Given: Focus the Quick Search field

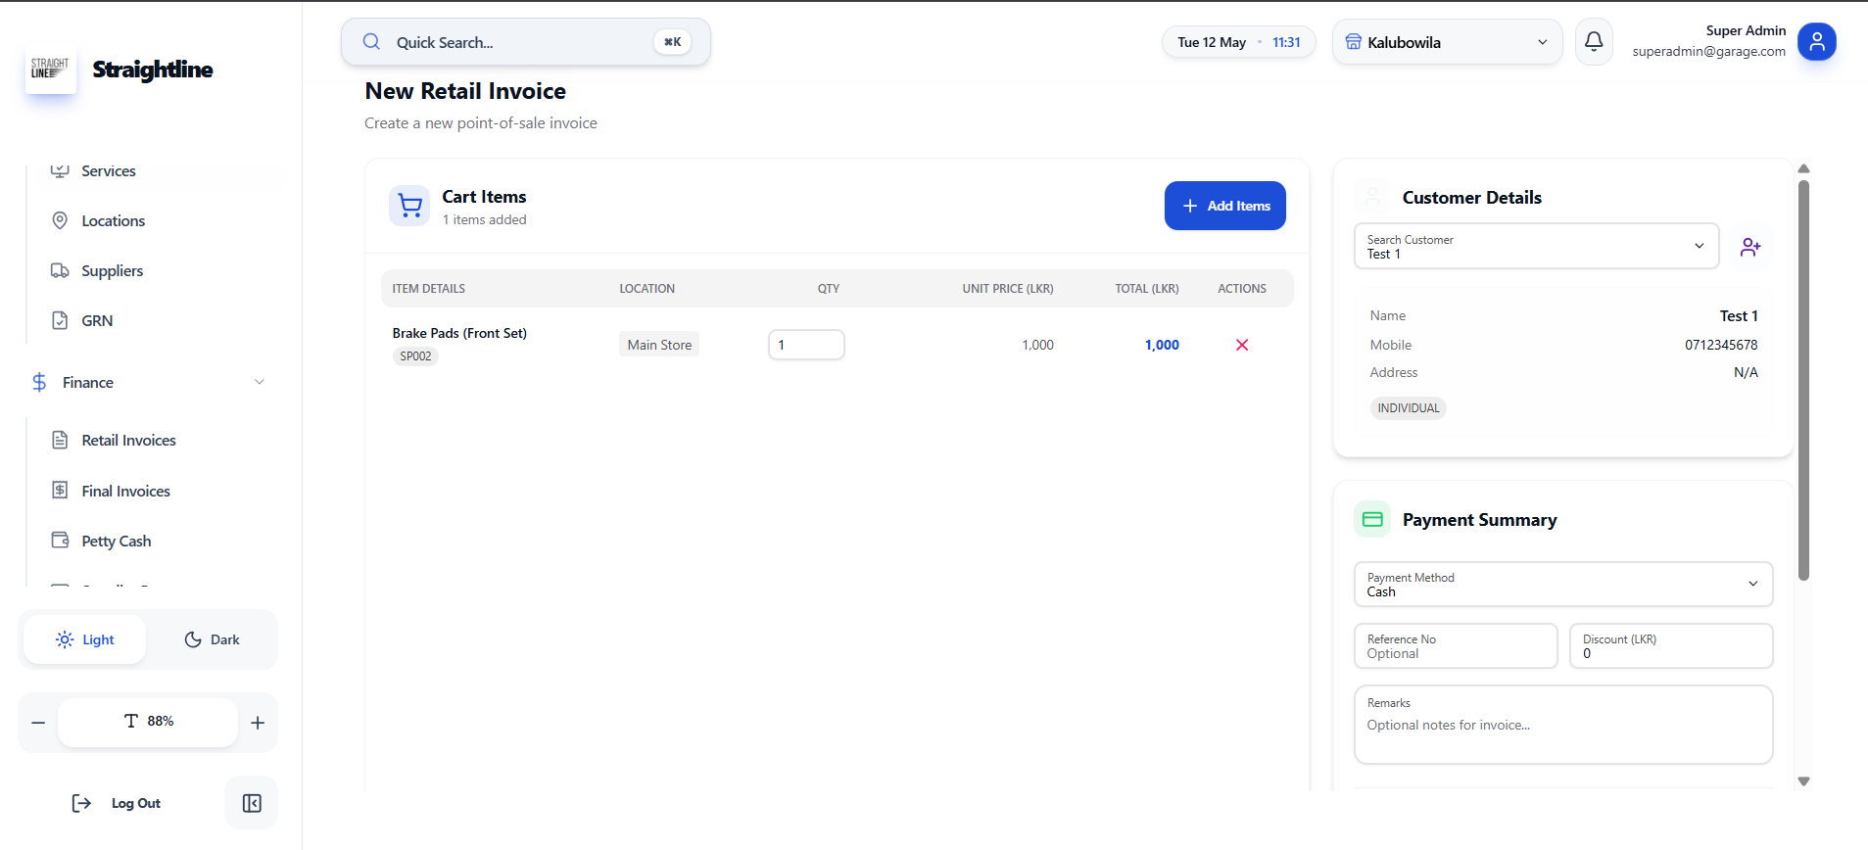Looking at the screenshot, I should coord(525,42).
